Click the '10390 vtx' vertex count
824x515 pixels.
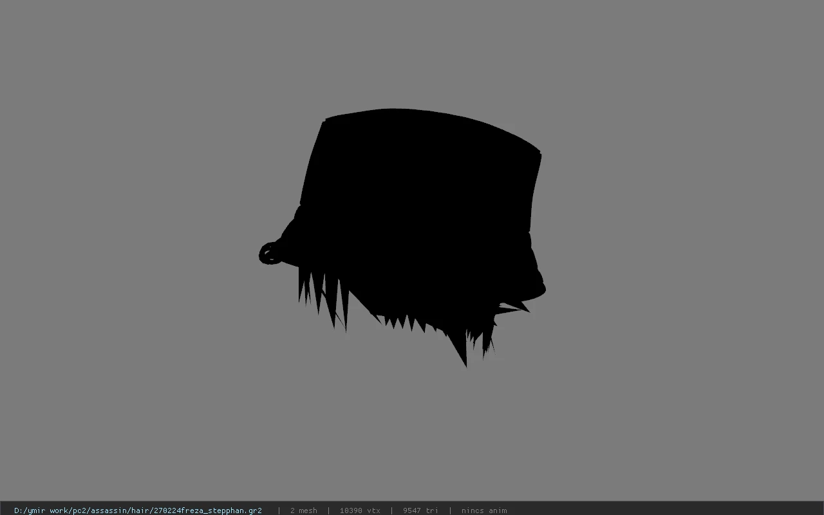pos(360,510)
